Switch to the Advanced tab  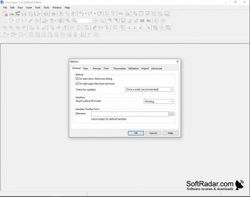coord(157,68)
